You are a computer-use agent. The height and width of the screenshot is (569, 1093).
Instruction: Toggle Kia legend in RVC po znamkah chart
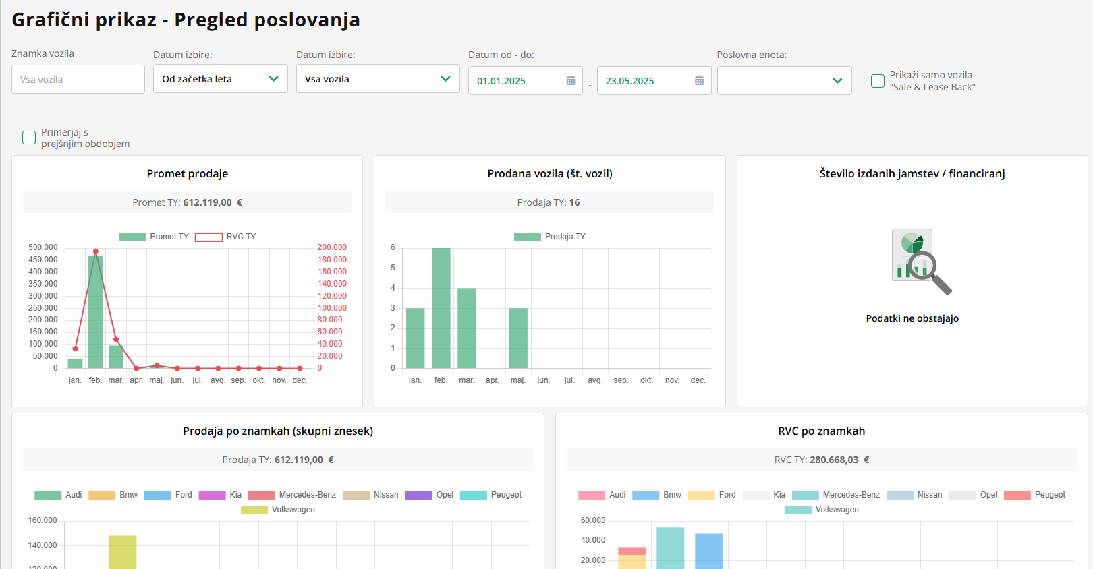tap(764, 495)
